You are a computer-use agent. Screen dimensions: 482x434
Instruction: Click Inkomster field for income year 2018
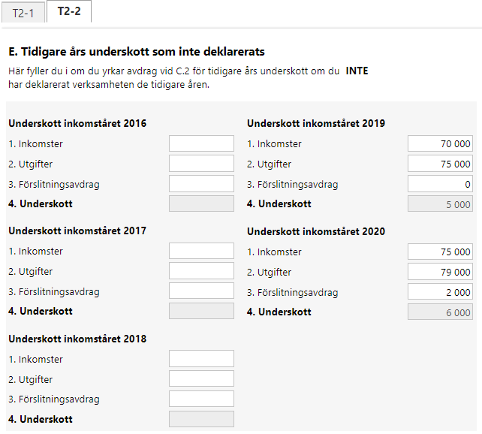(x=201, y=359)
